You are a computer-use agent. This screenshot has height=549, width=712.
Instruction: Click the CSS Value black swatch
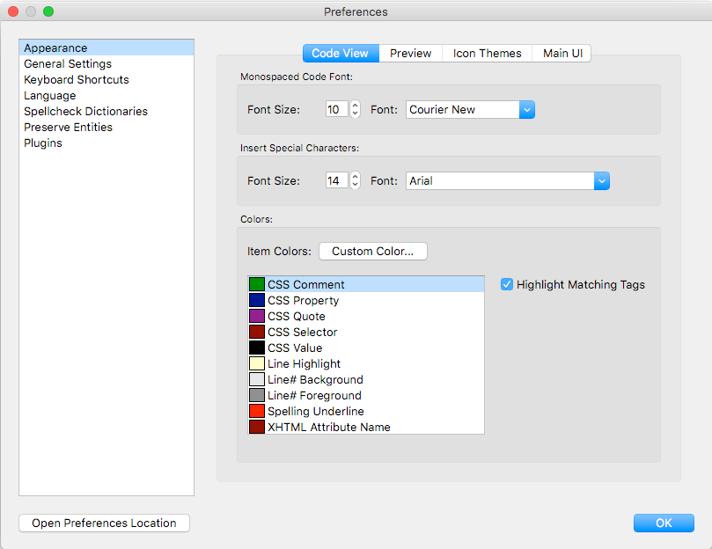[x=257, y=348]
